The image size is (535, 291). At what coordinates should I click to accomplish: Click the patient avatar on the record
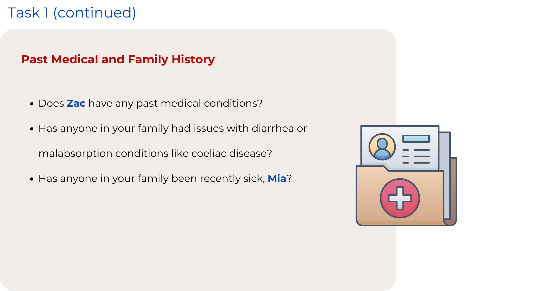tap(382, 147)
